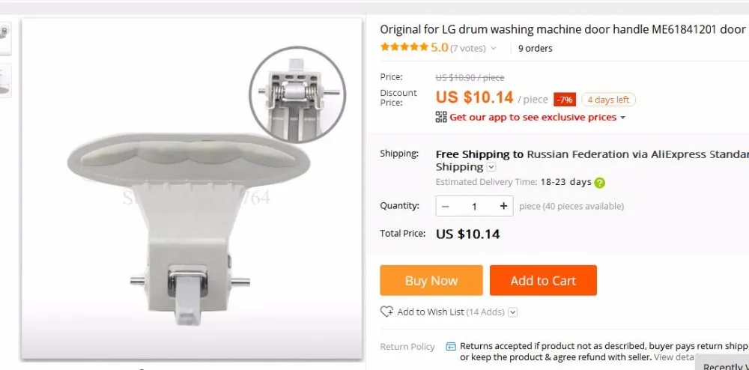The image size is (749, 370).
Task: Click the wish list heart icon
Action: click(x=386, y=312)
